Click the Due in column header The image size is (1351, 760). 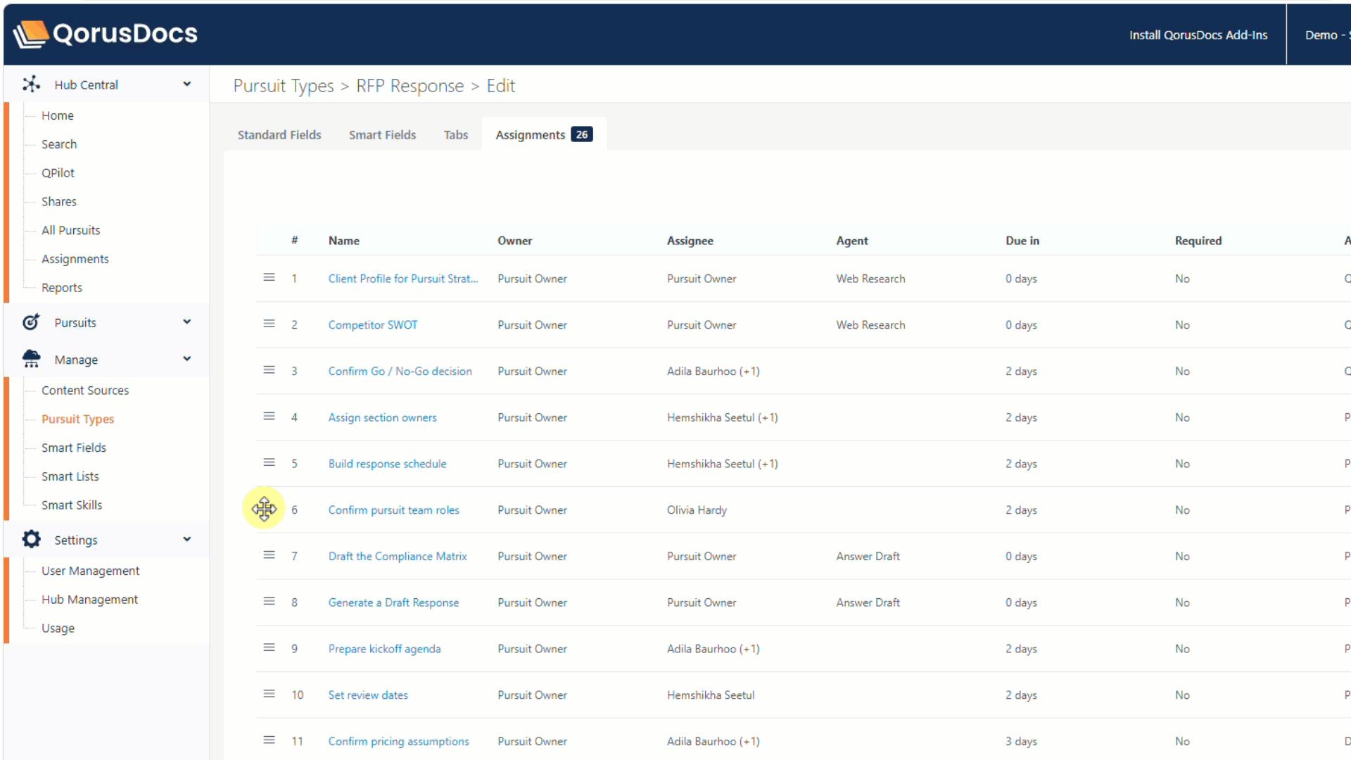tap(1022, 241)
